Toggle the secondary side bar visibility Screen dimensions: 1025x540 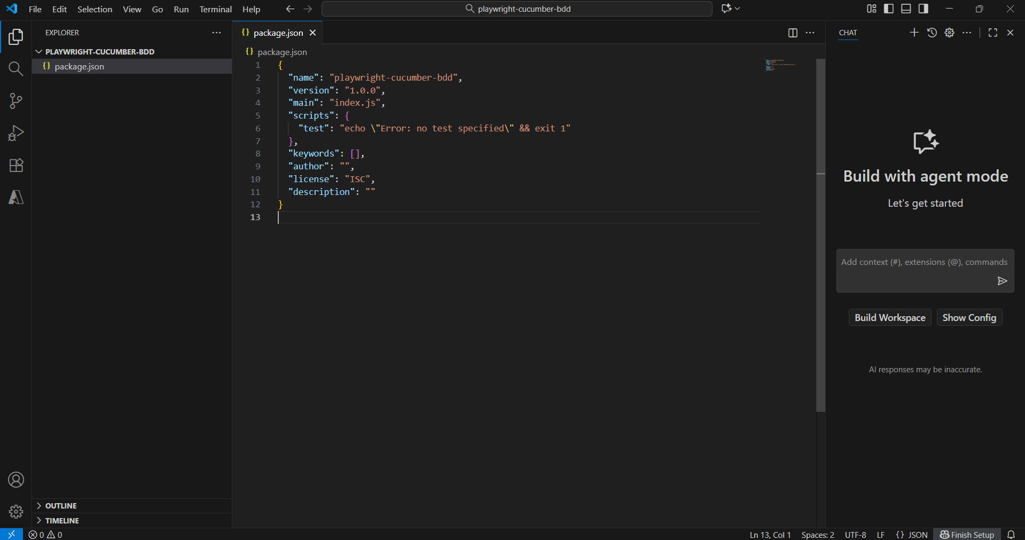[x=923, y=9]
